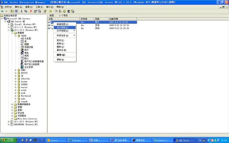Click the Help question-mark toolbar icon
The image size is (229, 143).
(x=45, y=11)
